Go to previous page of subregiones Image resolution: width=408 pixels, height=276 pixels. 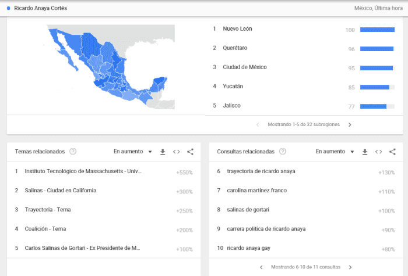click(258, 124)
